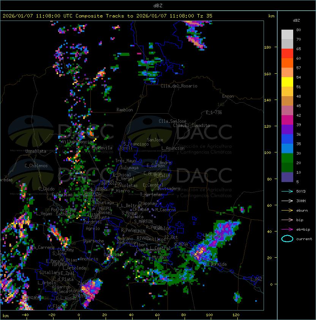
Task: Click the 'MENDOZA' city label
Action: tap(92, 194)
